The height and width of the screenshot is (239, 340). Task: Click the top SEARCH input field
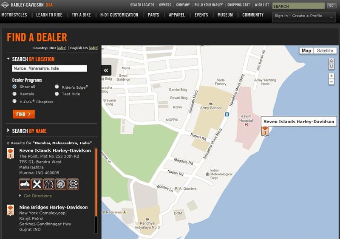tap(299, 6)
